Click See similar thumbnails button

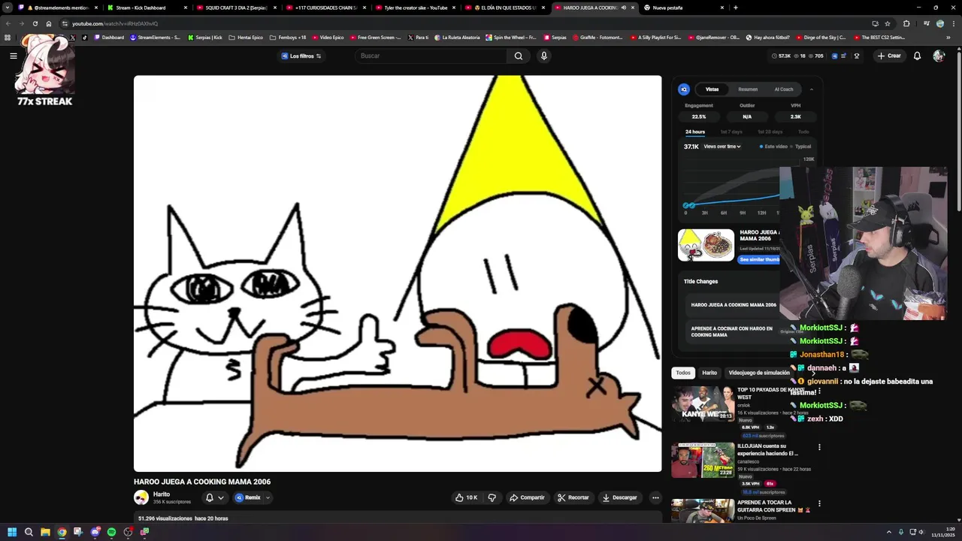point(759,259)
